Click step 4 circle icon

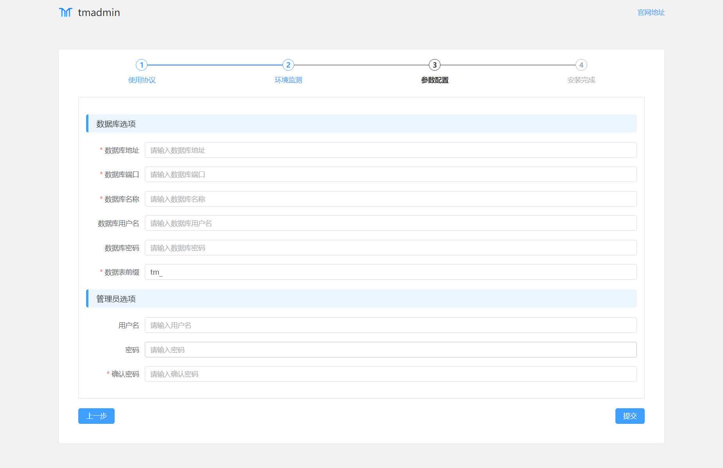[581, 65]
